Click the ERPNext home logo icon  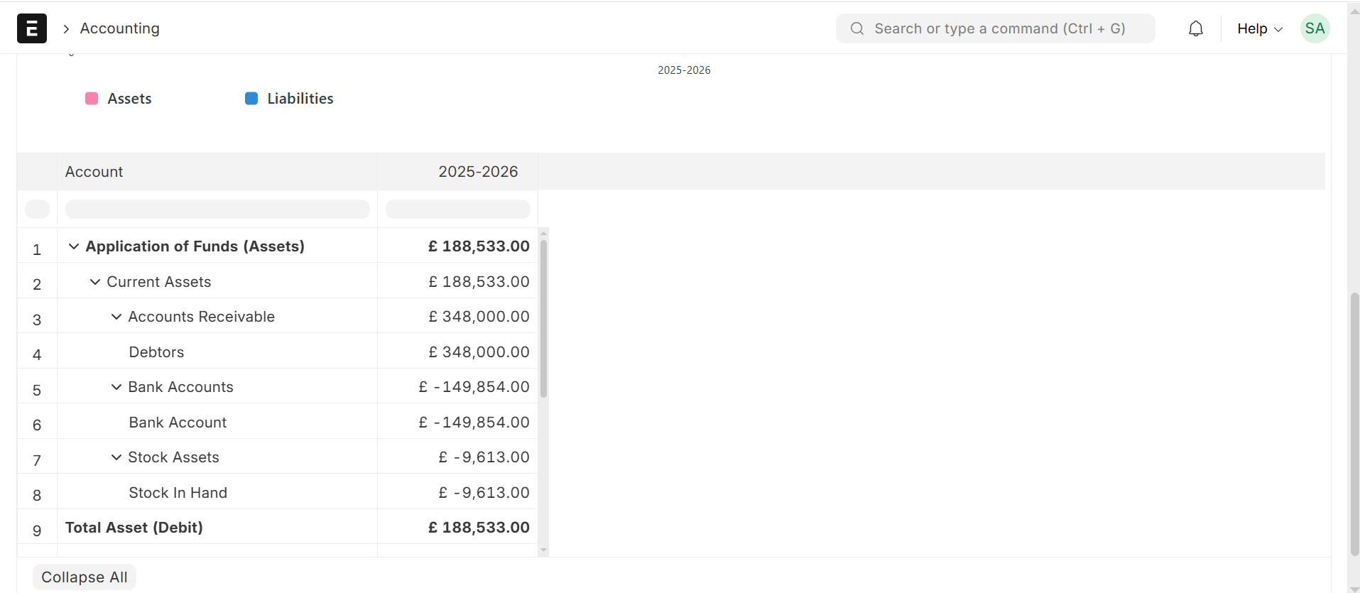[32, 28]
